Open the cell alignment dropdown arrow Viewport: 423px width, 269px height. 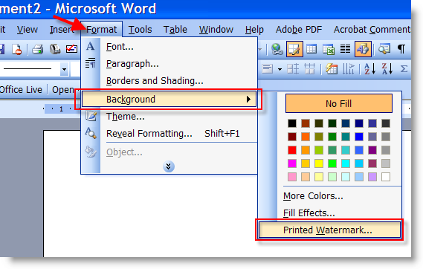point(280,70)
